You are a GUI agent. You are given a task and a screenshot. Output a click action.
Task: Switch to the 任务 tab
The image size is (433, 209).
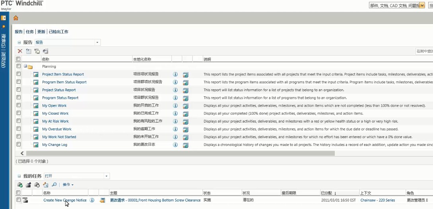coord(30,32)
